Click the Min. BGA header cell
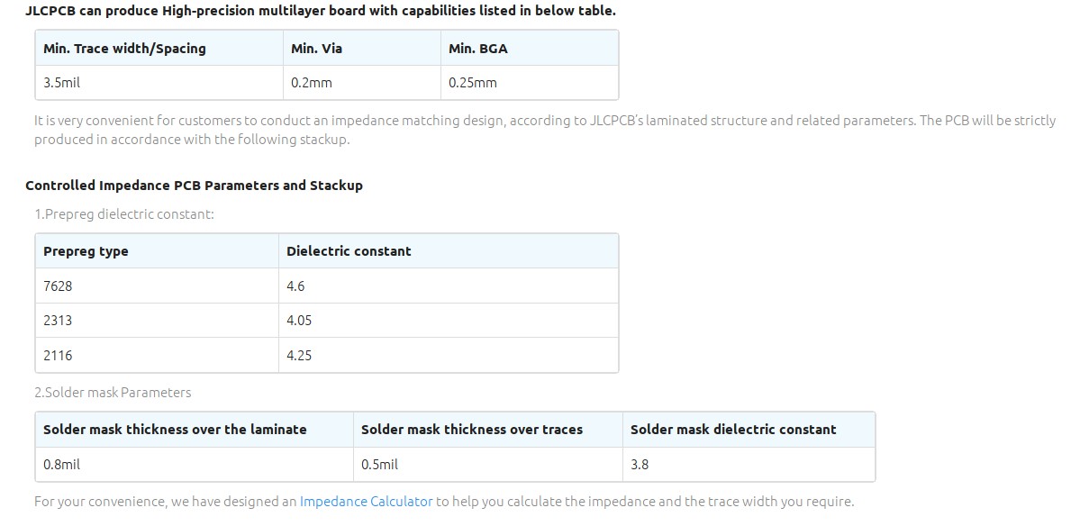Image resolution: width=1080 pixels, height=526 pixels. [530, 49]
